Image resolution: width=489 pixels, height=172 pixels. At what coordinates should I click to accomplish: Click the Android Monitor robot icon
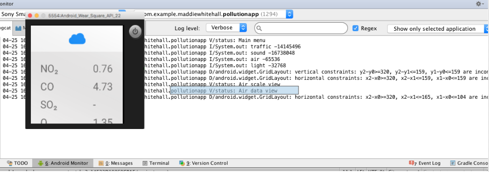41,163
